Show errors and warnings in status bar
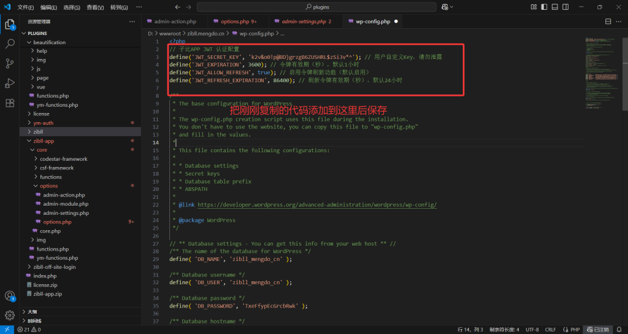 point(29,330)
